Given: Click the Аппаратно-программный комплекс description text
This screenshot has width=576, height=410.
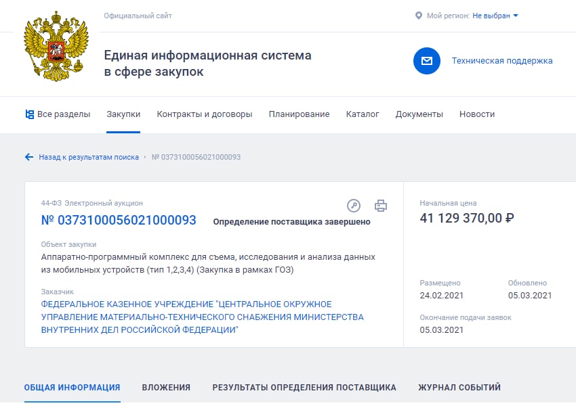Looking at the screenshot, I should tap(208, 263).
